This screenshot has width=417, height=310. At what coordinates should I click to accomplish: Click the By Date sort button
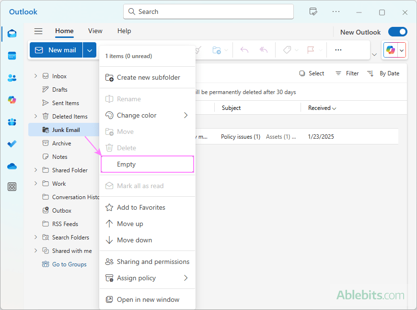point(389,73)
